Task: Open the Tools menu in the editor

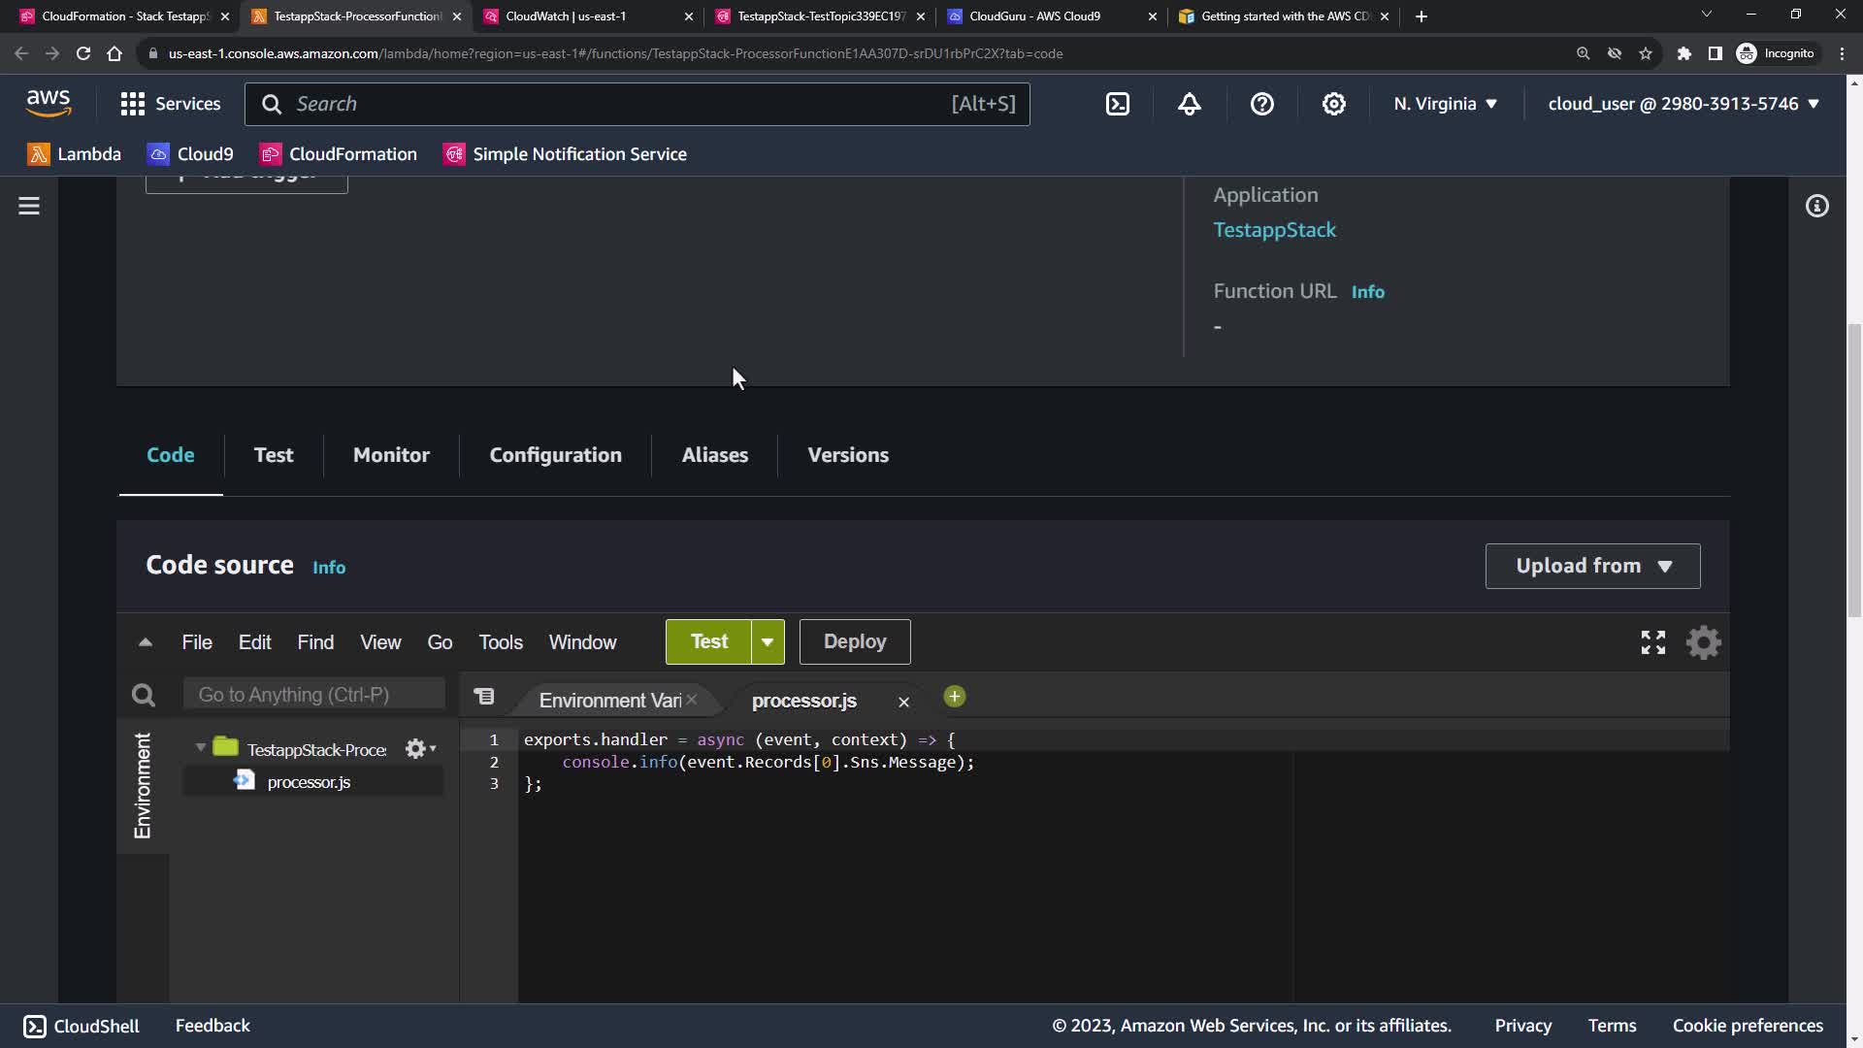Action: pos(500,642)
